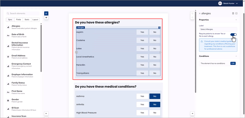Click the undo arrow icon
Viewport: 245px width, 118px height.
(192, 13)
